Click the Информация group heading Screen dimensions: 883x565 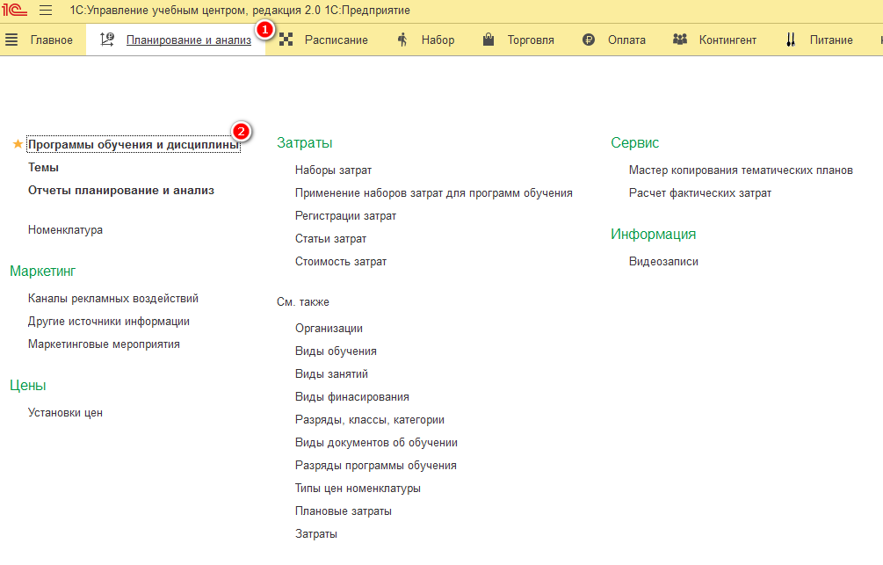[x=653, y=235]
